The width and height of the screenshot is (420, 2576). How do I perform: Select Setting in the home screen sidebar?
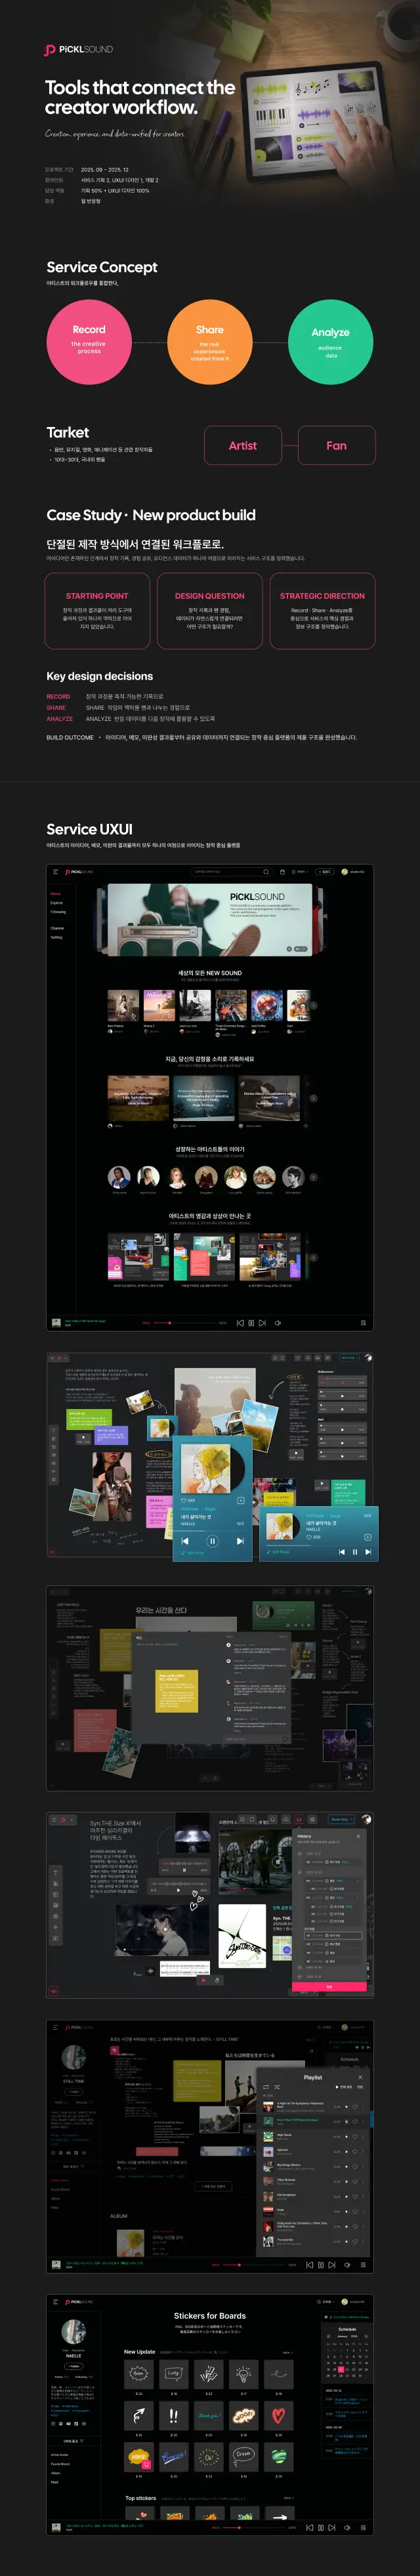[x=56, y=937]
